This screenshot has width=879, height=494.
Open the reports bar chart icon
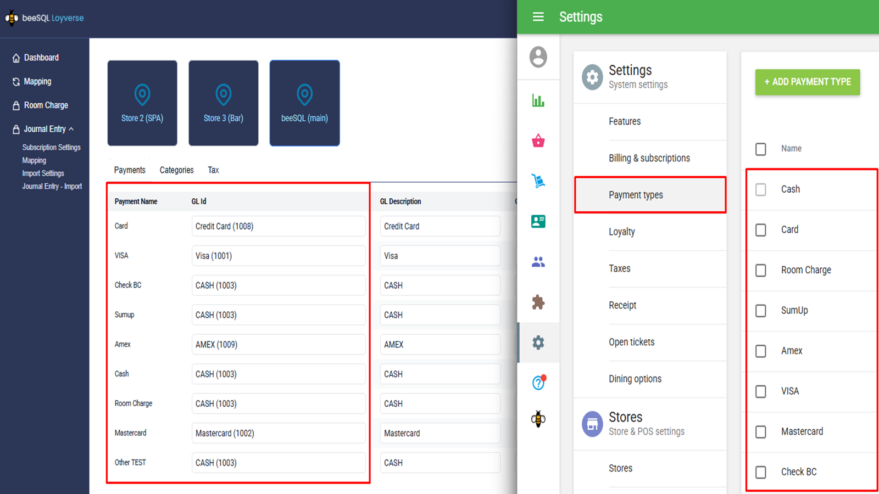[x=538, y=100]
